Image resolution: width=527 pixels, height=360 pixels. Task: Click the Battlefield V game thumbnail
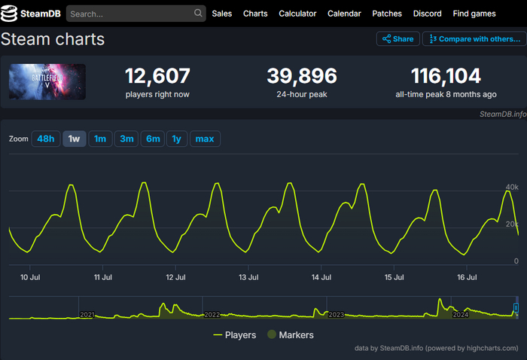pos(47,82)
